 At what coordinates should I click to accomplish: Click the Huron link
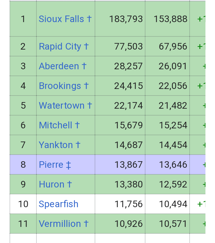pos(52,184)
